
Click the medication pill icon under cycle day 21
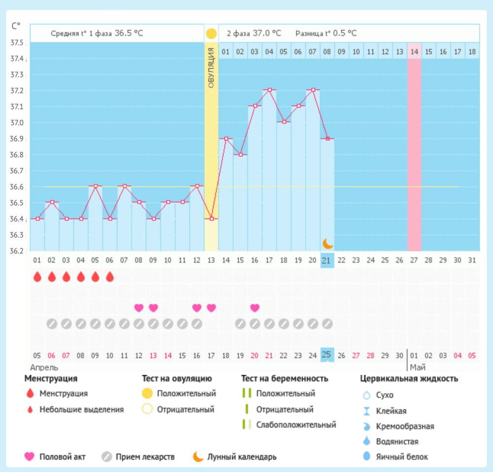(x=327, y=324)
